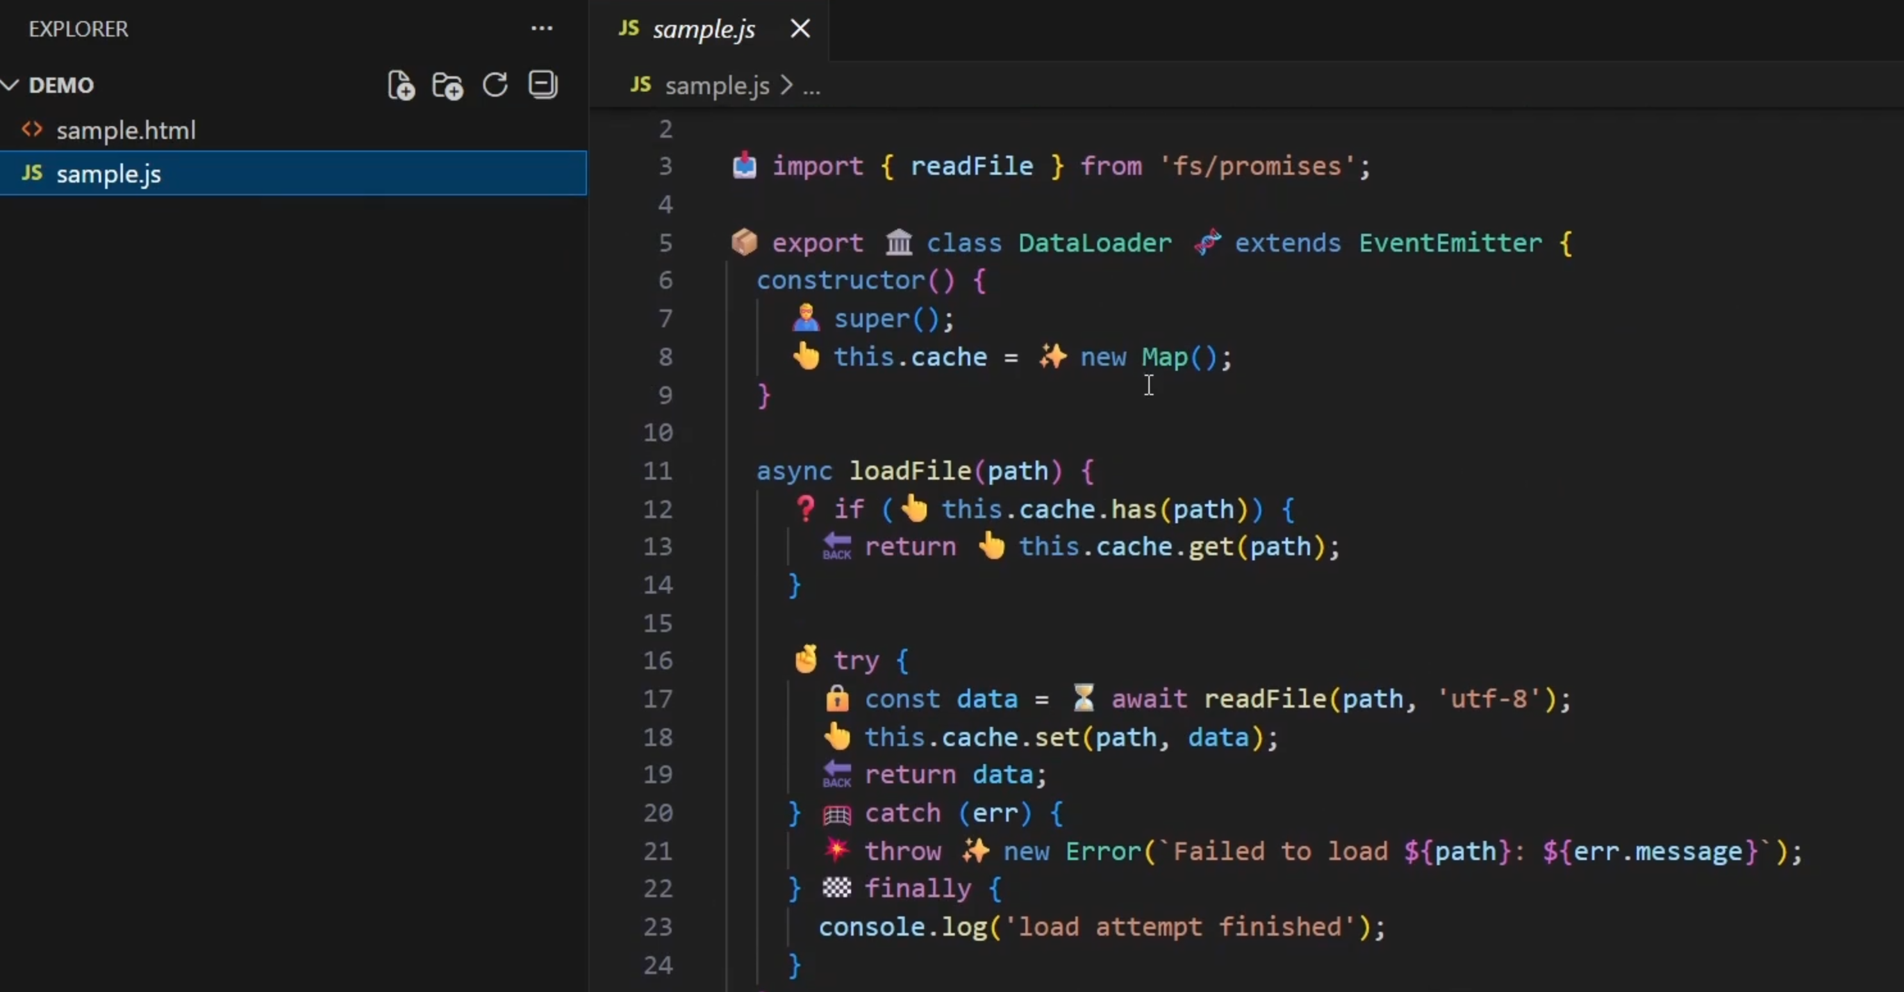Open sample.html from the Explorer

click(127, 129)
